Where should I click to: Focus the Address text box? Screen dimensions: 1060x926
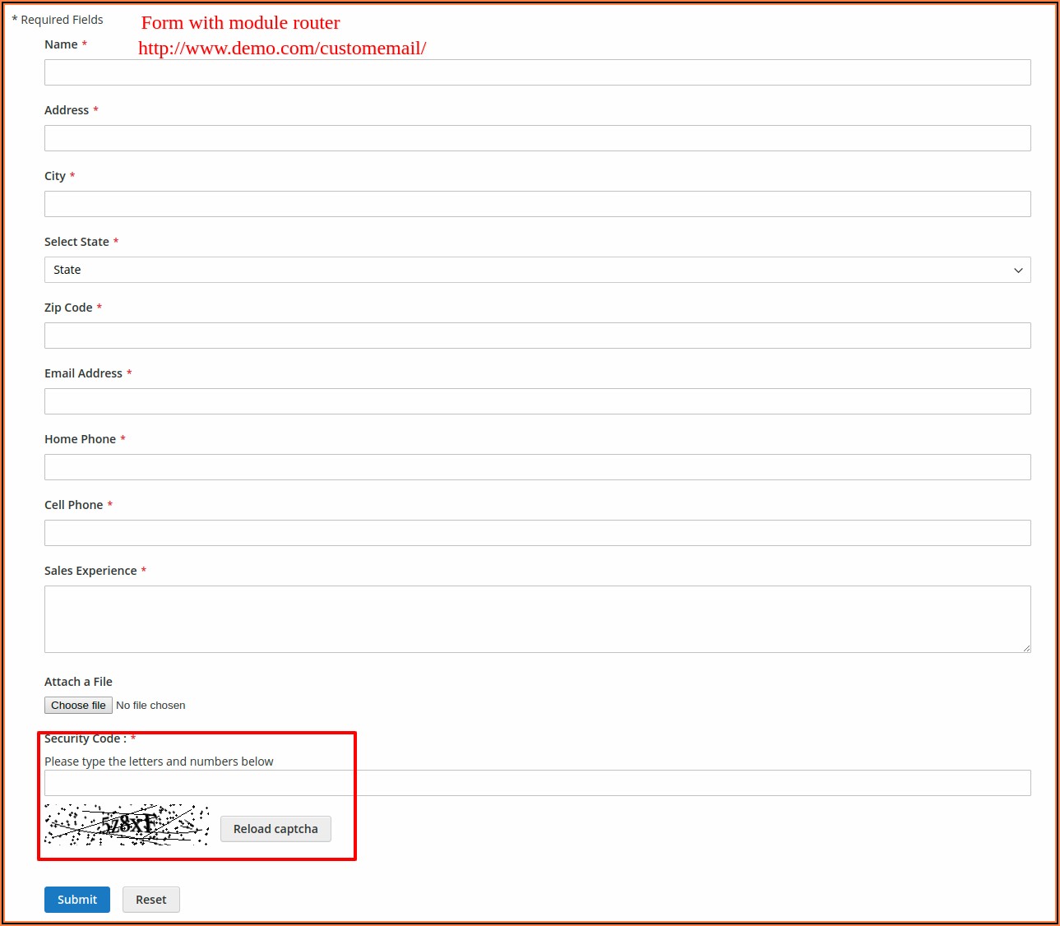tap(537, 138)
